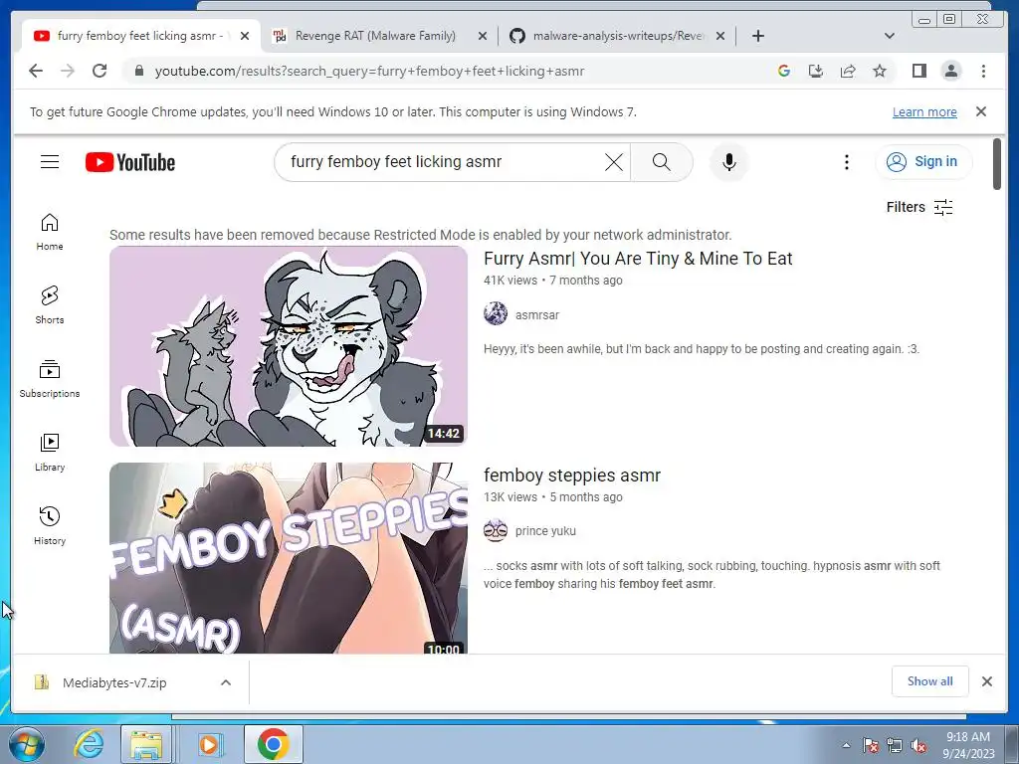1019x764 pixels.
Task: Switch to the Revenge RAT (Malware Family) tab
Action: click(x=375, y=36)
